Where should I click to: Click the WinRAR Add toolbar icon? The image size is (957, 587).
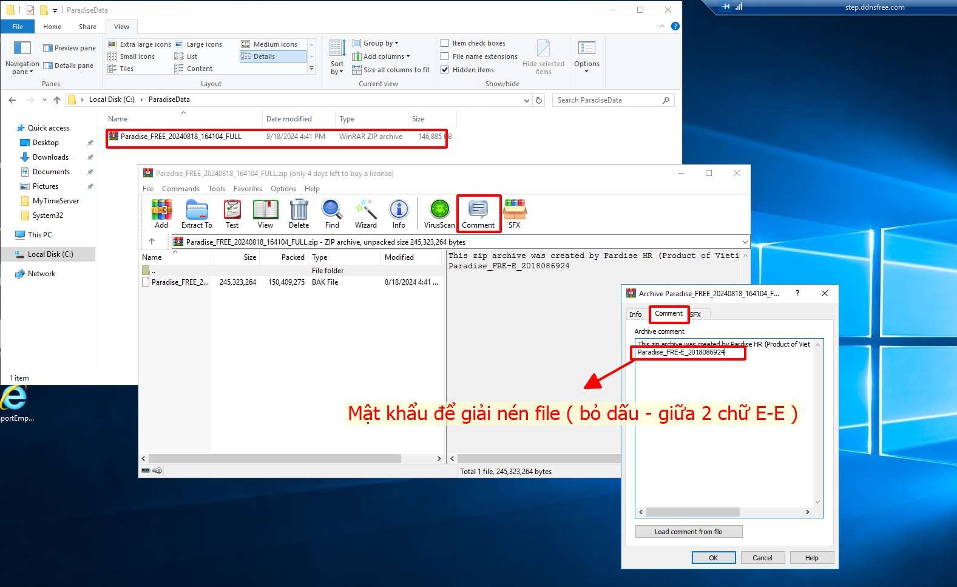[161, 214]
